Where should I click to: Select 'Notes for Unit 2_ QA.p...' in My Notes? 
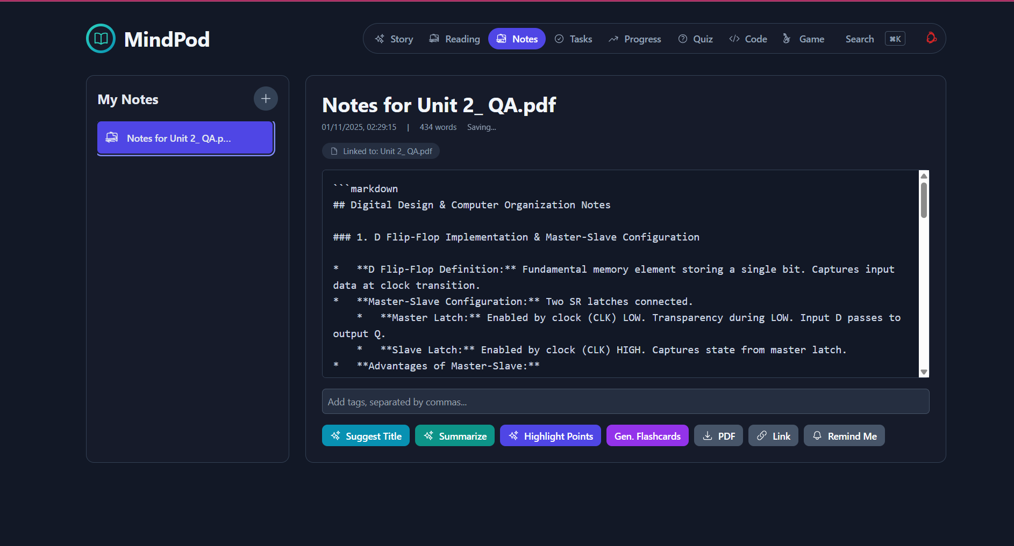coord(185,138)
